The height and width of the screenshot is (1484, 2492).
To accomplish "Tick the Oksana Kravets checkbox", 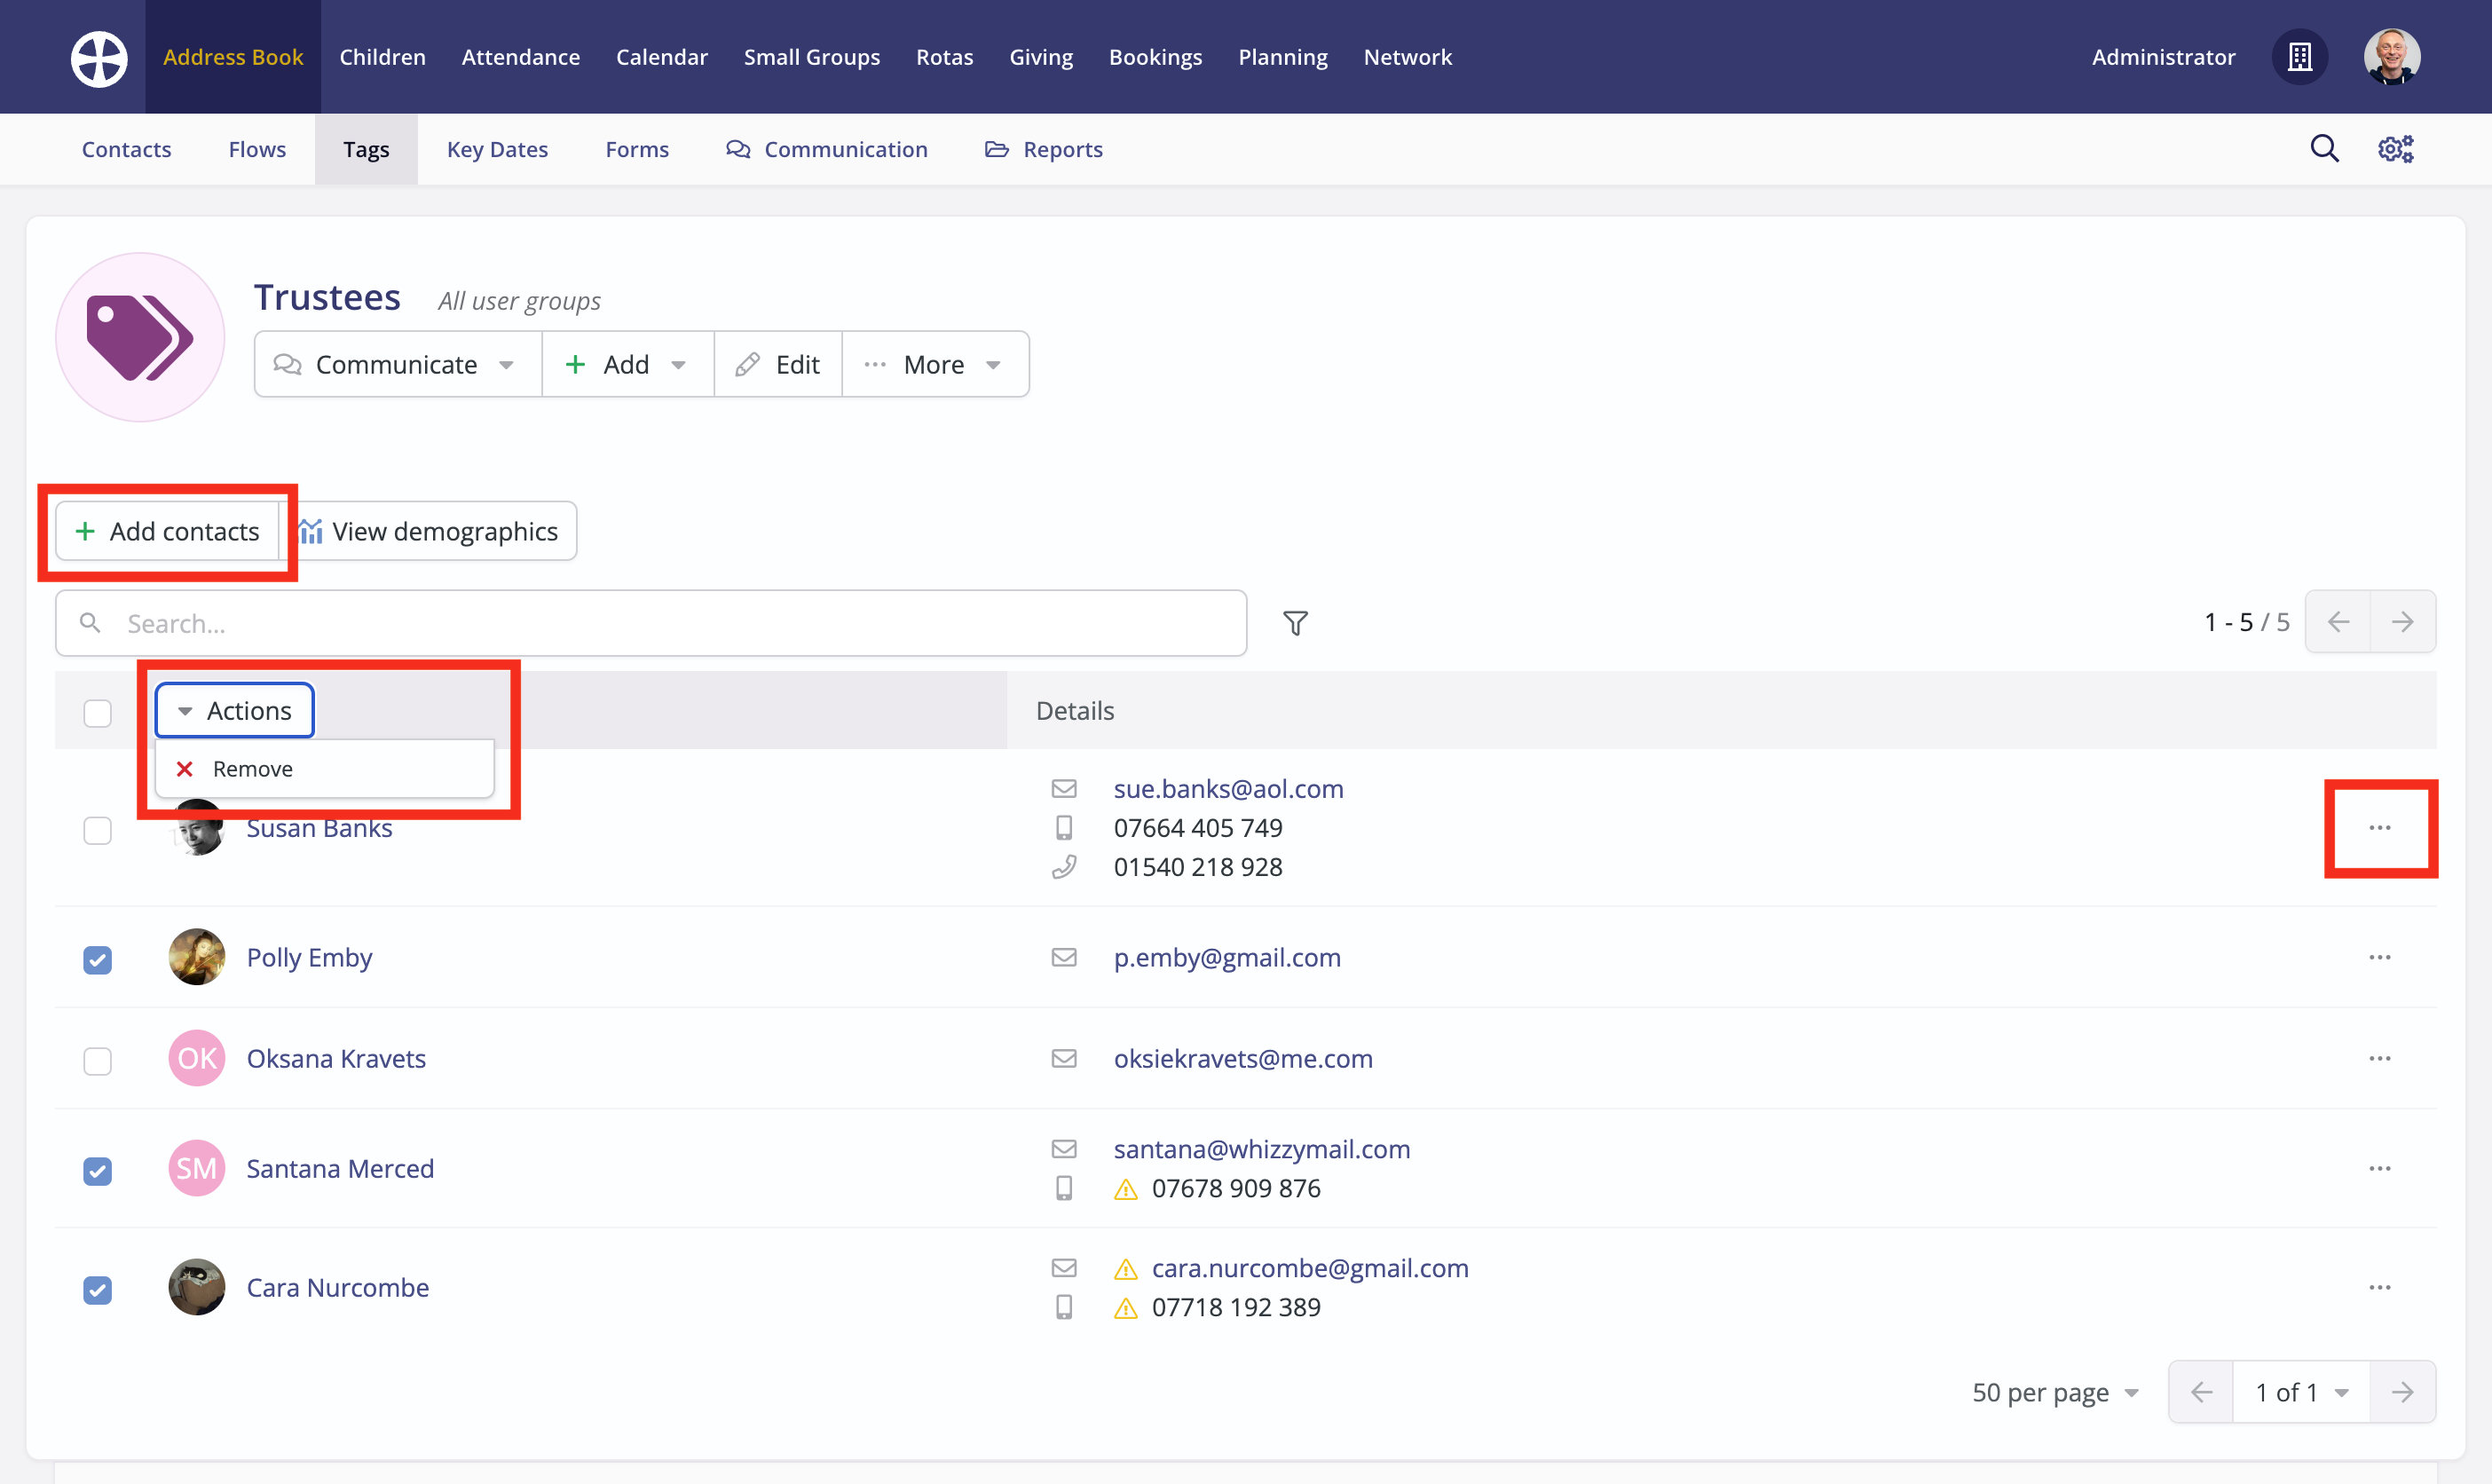I will tap(97, 1060).
